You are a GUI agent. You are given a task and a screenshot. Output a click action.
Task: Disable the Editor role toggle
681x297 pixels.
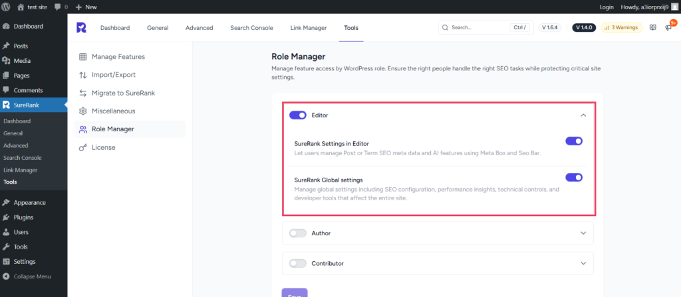298,115
